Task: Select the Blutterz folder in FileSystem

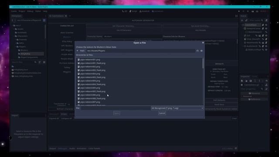Action: tap(24, 51)
